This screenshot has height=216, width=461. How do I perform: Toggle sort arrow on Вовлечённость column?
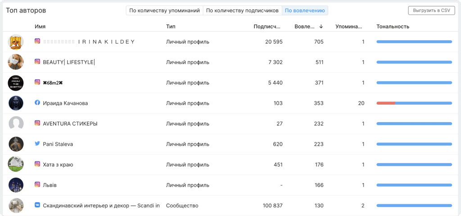pyautogui.click(x=321, y=27)
